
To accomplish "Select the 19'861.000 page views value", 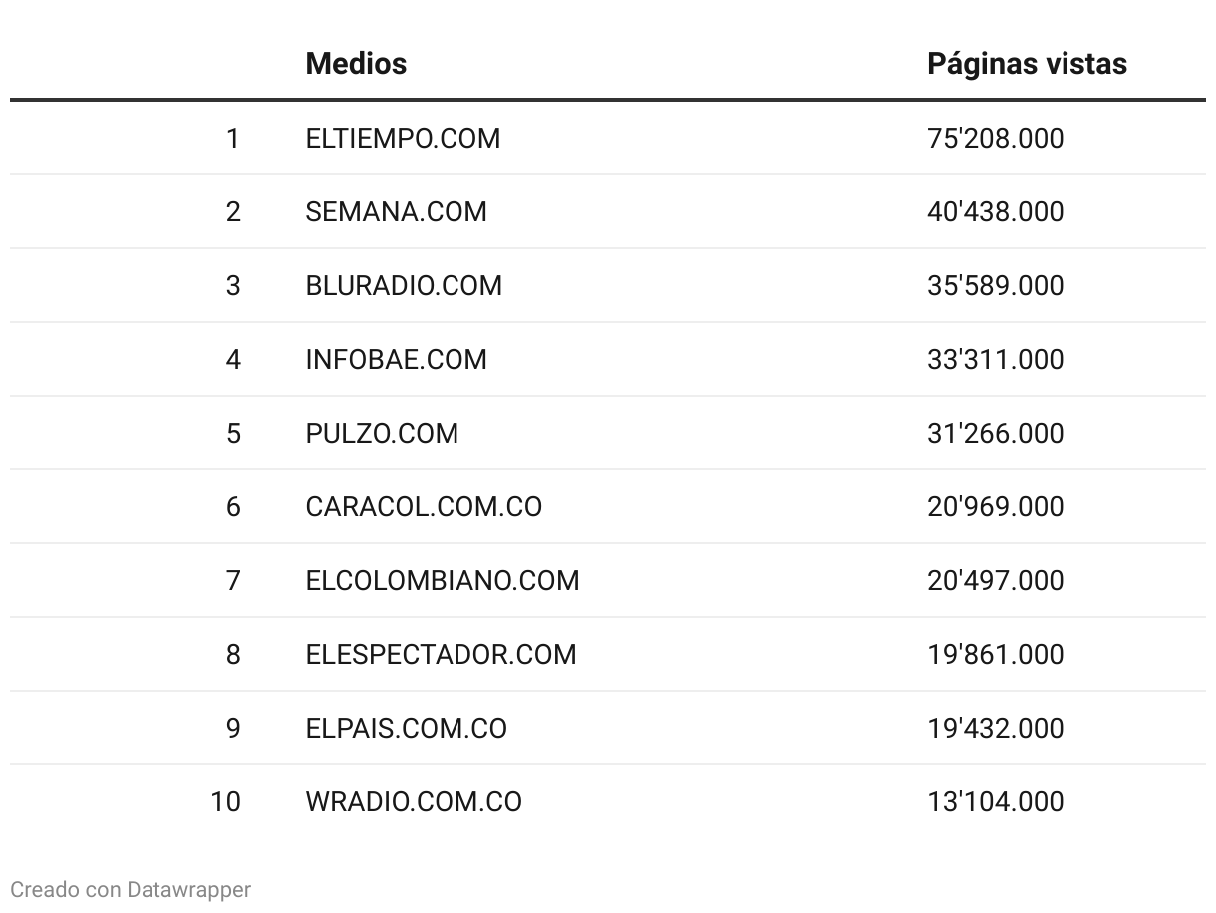I will (995, 654).
